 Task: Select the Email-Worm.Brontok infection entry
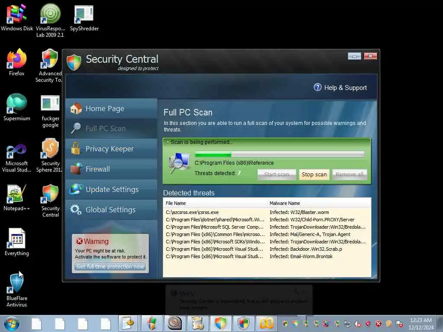tap(301, 256)
